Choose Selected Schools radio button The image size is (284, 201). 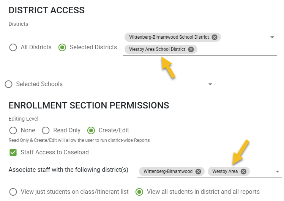pyautogui.click(x=8, y=84)
